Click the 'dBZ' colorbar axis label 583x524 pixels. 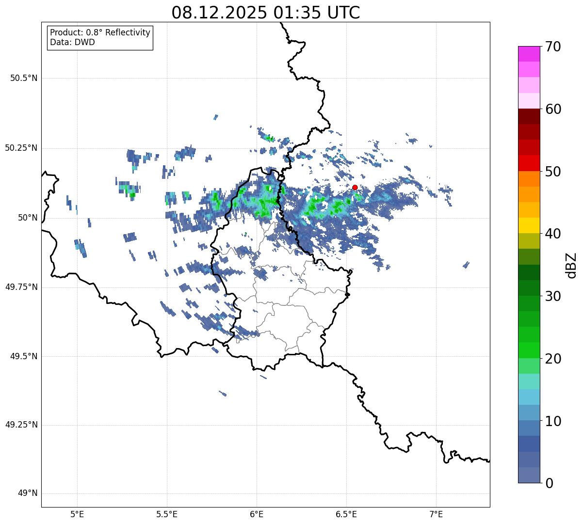pos(571,265)
